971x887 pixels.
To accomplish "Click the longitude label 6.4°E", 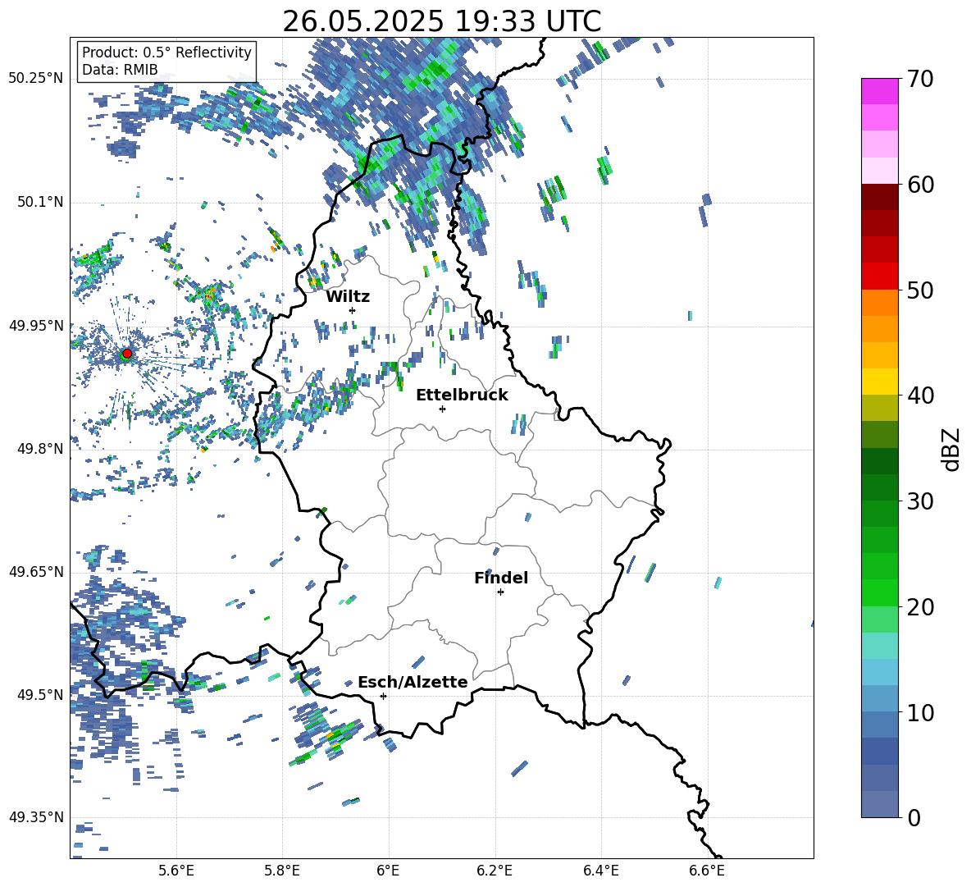I will (x=600, y=871).
